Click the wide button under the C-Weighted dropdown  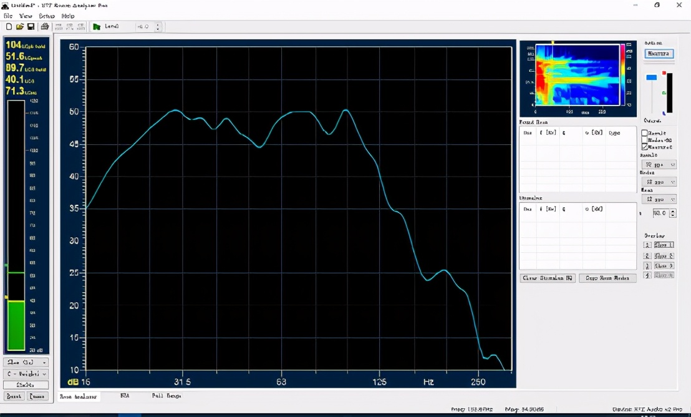pos(26,385)
